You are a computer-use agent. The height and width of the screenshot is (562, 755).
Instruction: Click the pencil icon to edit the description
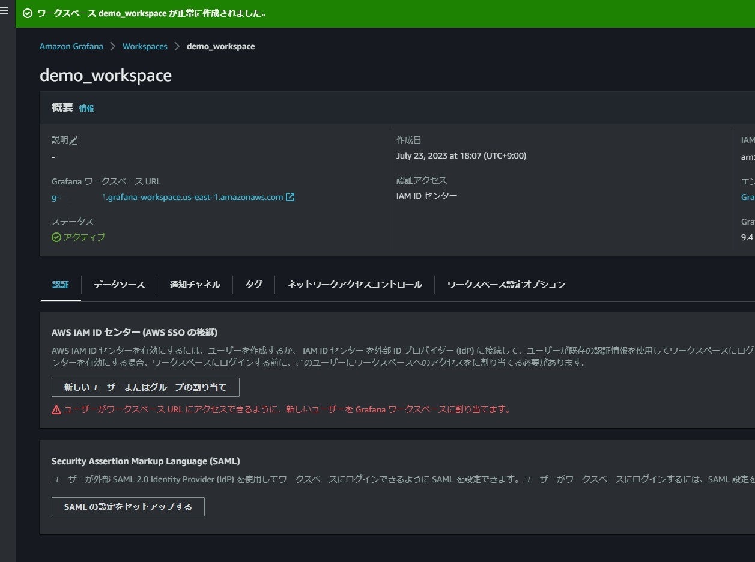click(73, 140)
